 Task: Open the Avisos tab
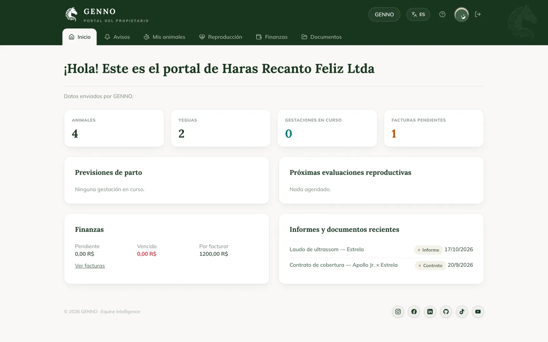coord(117,37)
